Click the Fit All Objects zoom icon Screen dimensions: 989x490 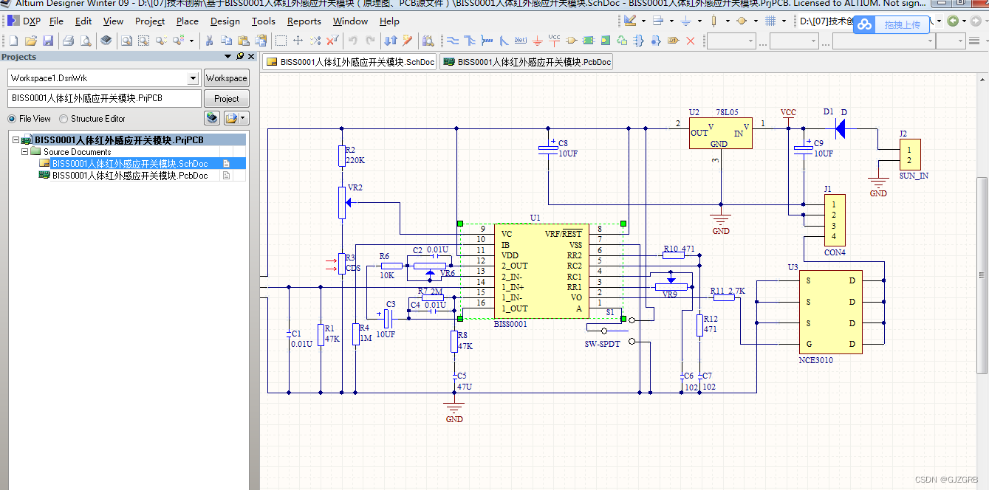126,41
